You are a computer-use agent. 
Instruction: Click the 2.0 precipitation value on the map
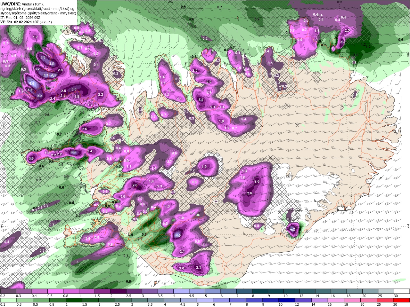pos(182,268)
